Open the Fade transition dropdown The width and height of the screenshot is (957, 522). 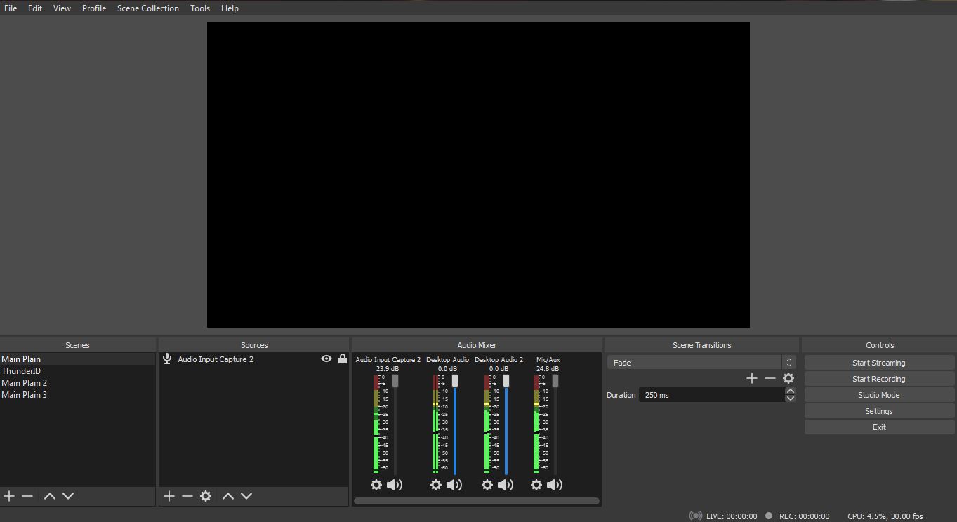point(694,362)
